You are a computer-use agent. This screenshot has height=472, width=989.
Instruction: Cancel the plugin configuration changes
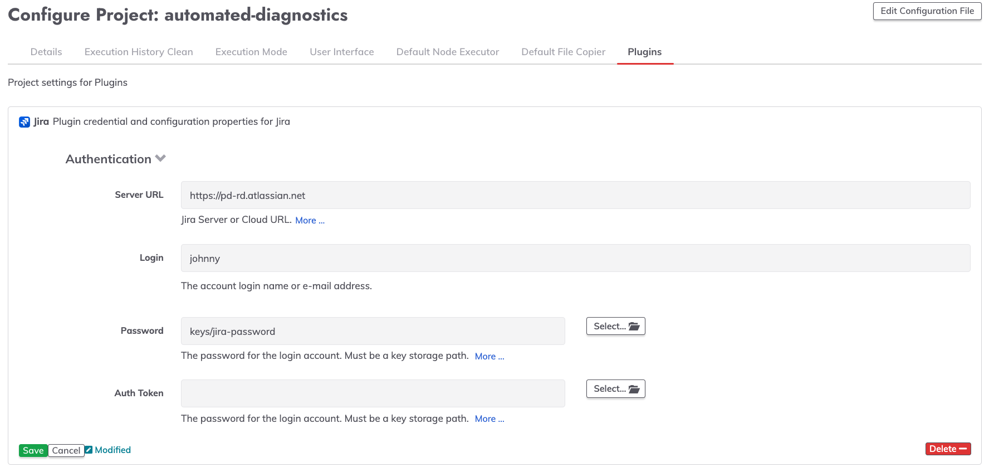(x=66, y=450)
